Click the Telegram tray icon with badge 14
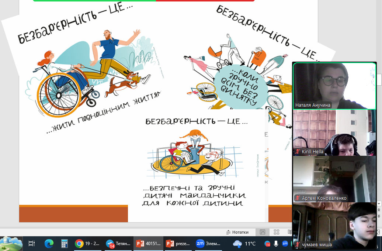The height and width of the screenshot is (251, 382). click(267, 244)
